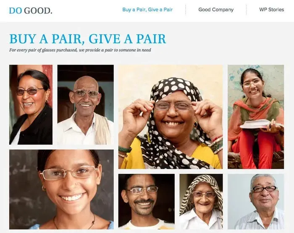Click the BUY A PAIR, GIVE A PAIR heading
This screenshot has height=233, width=294.
(87, 39)
